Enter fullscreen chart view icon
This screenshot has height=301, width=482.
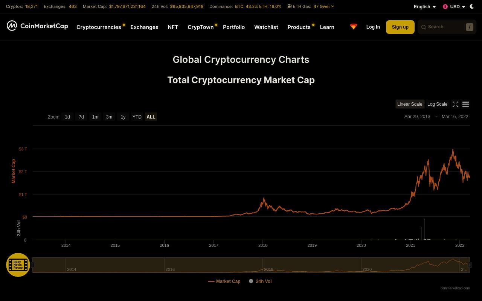pos(455,104)
